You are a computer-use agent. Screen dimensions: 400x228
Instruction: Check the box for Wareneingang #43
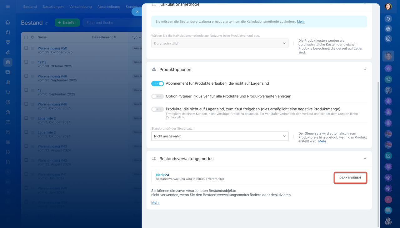click(26, 146)
